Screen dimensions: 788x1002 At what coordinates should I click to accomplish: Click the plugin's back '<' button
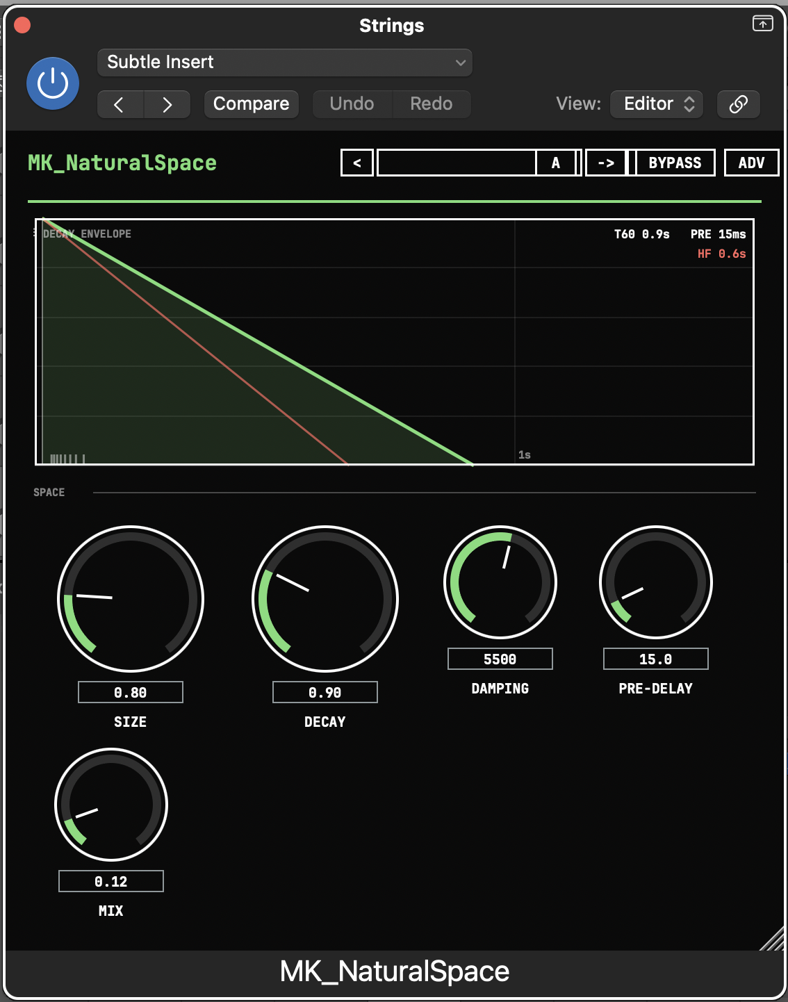[357, 163]
